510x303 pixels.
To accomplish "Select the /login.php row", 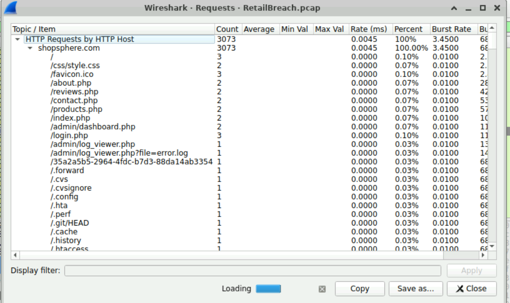I will (x=249, y=136).
